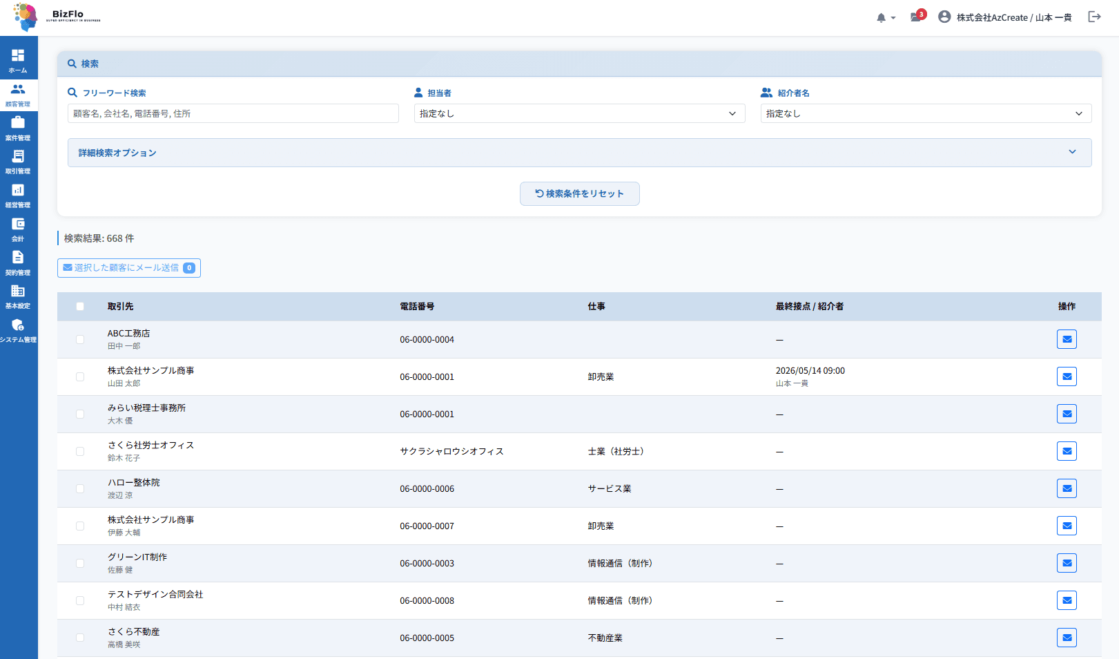The image size is (1119, 659).
Task: Click the BizFlo logo
Action: click(57, 17)
